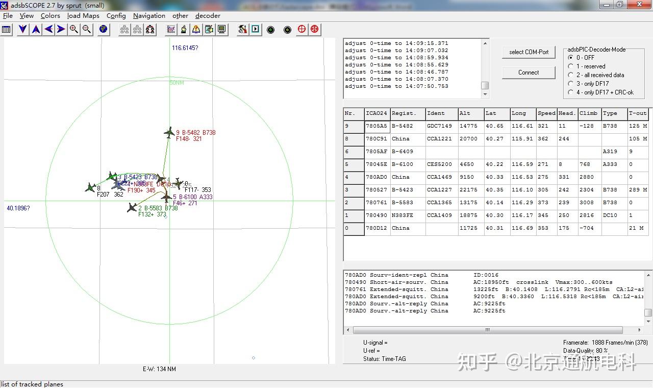Click the table view icon in toolbar
The height and width of the screenshot is (388, 653).
tap(7, 30)
